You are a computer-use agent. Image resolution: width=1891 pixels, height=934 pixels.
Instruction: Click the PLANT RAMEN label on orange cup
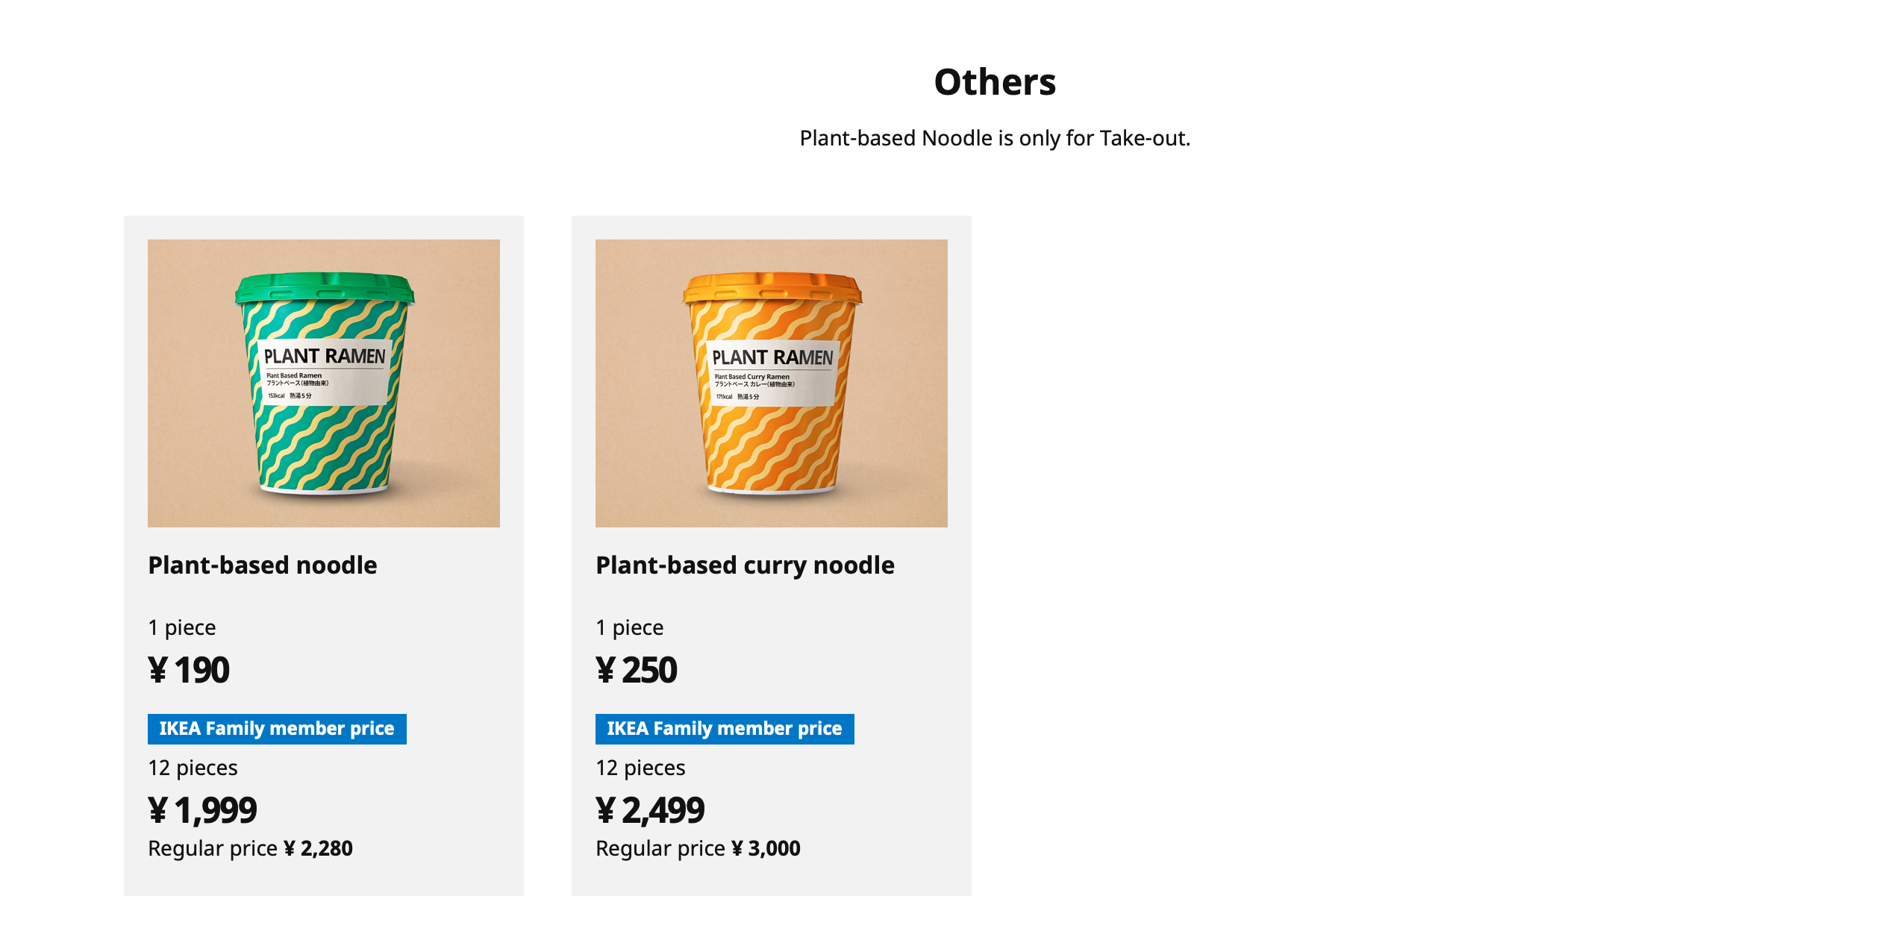coord(772,358)
